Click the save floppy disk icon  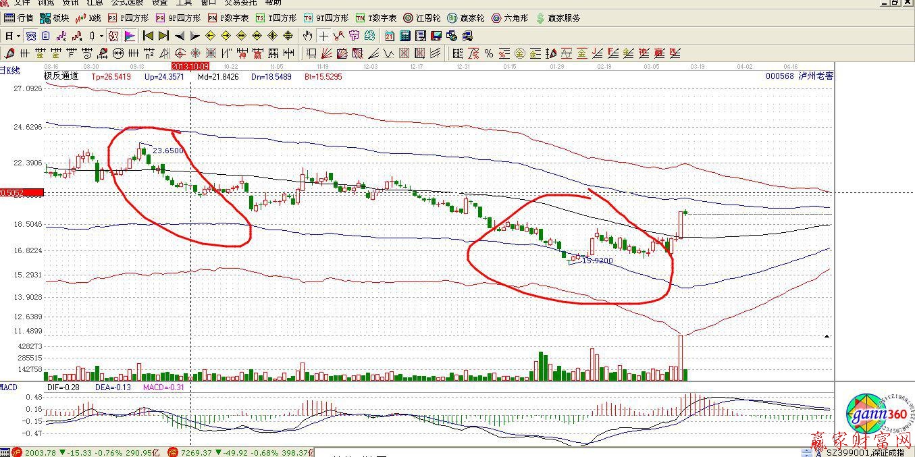pyautogui.click(x=436, y=36)
